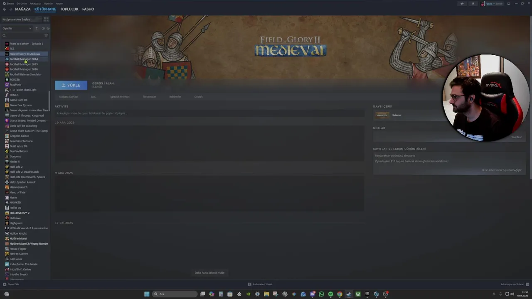Viewport: 532px width, 299px height.
Task: Click Ekran Görüntüsü Tuşunu Değiştir link
Action: tap(501, 170)
